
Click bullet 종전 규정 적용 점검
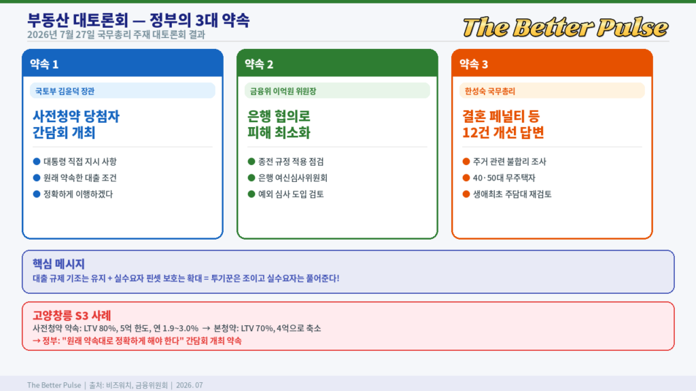click(286, 162)
